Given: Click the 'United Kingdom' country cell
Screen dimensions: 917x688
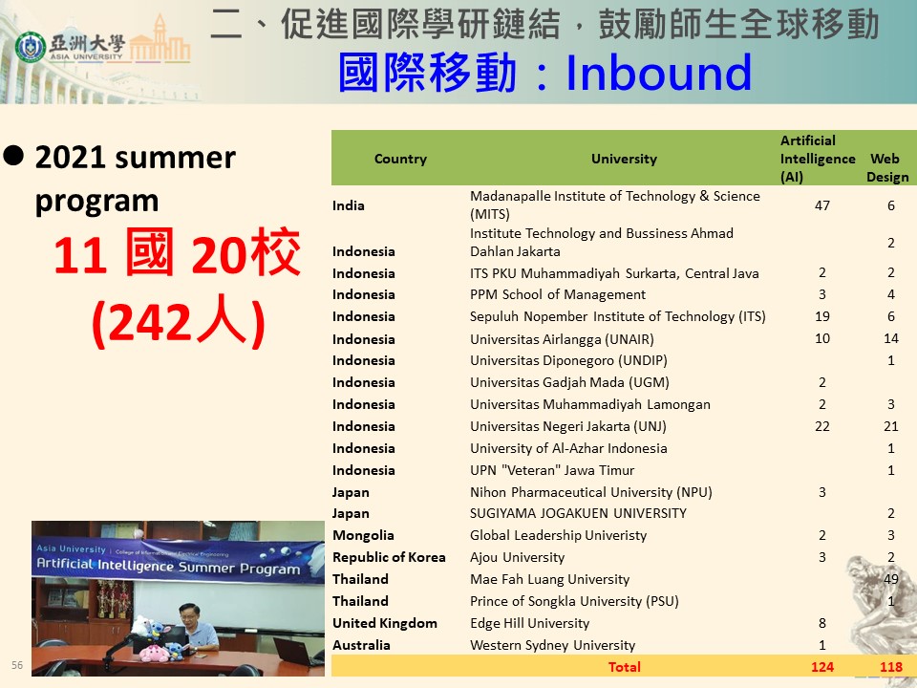Looking at the screenshot, I should (385, 624).
